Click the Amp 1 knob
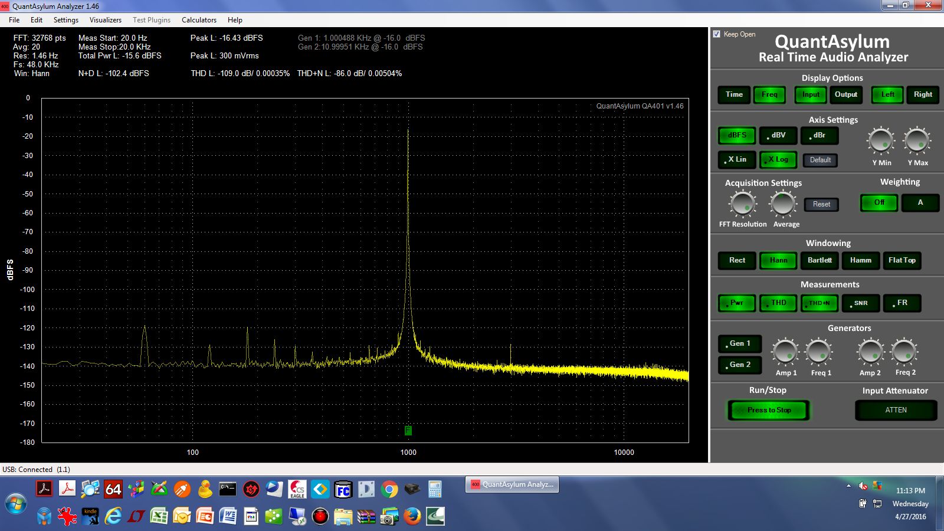The width and height of the screenshot is (944, 531). pyautogui.click(x=785, y=352)
